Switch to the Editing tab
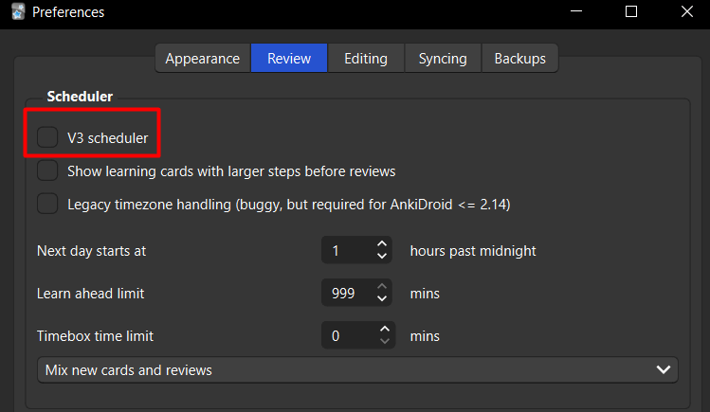Viewport: 710px width, 412px height. (x=366, y=58)
